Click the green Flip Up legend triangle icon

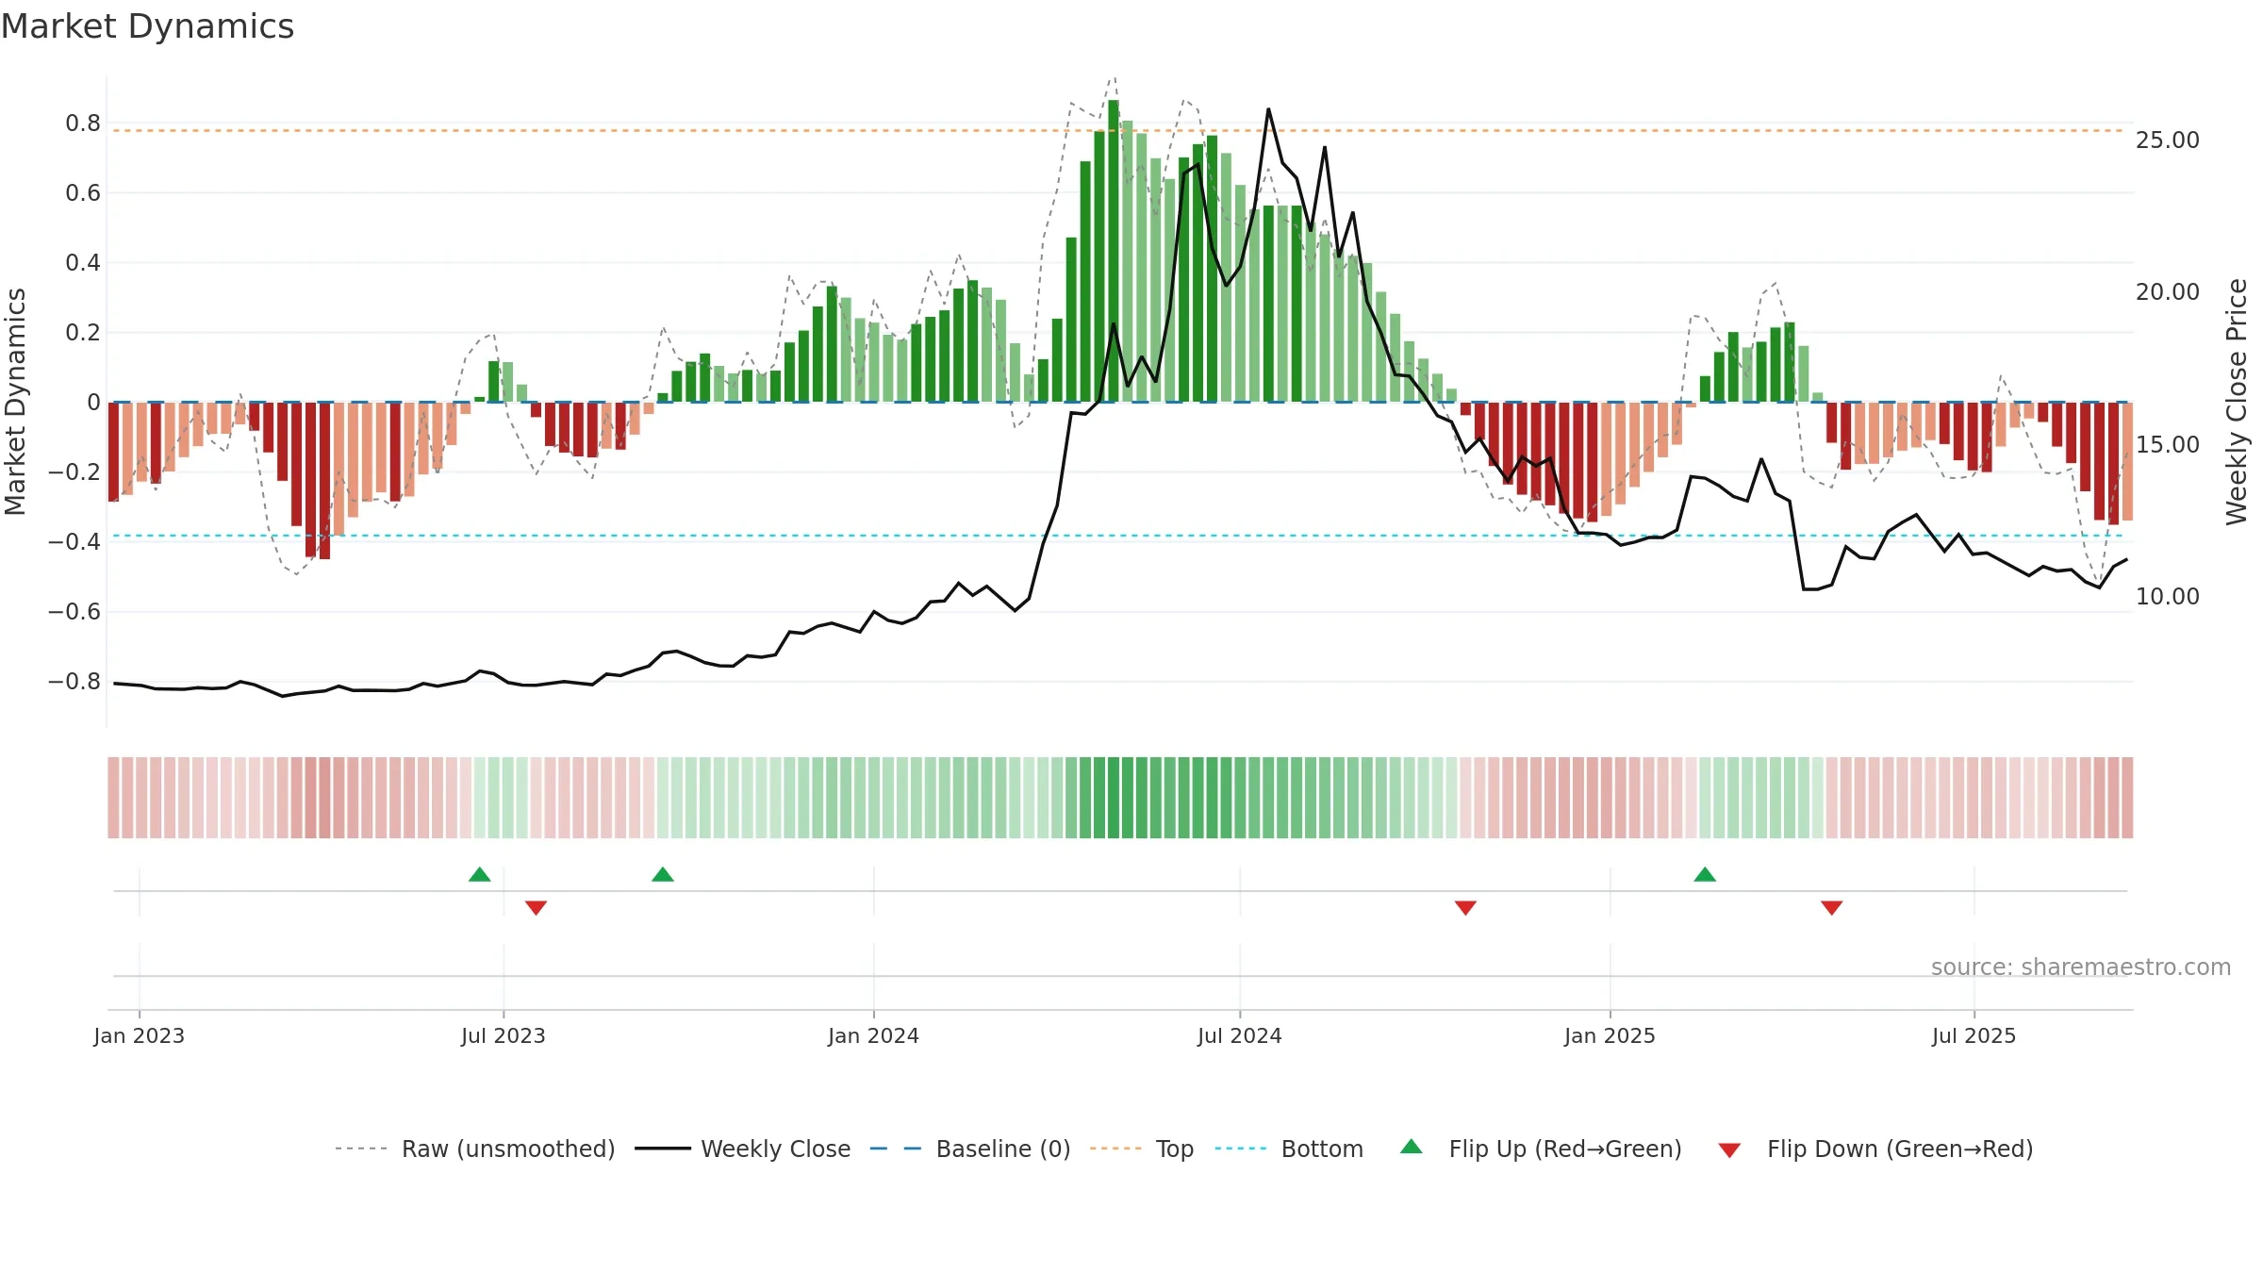1412,1147
